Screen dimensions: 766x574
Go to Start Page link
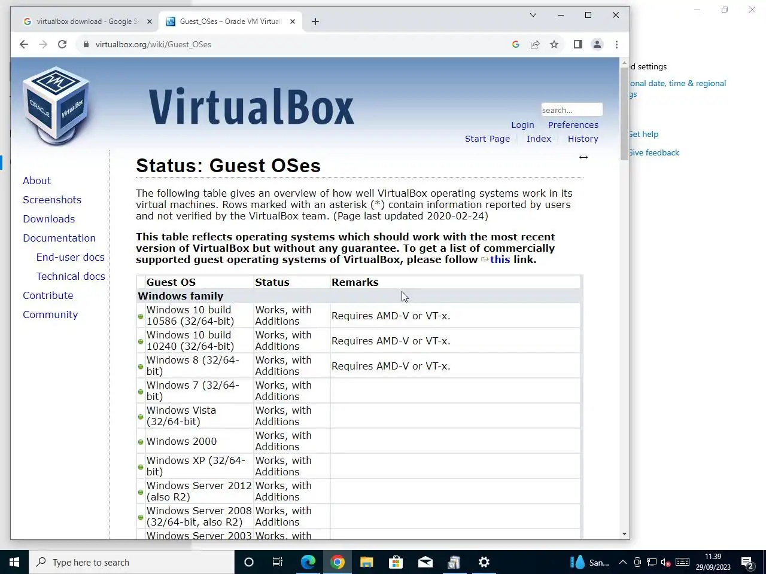[488, 139]
